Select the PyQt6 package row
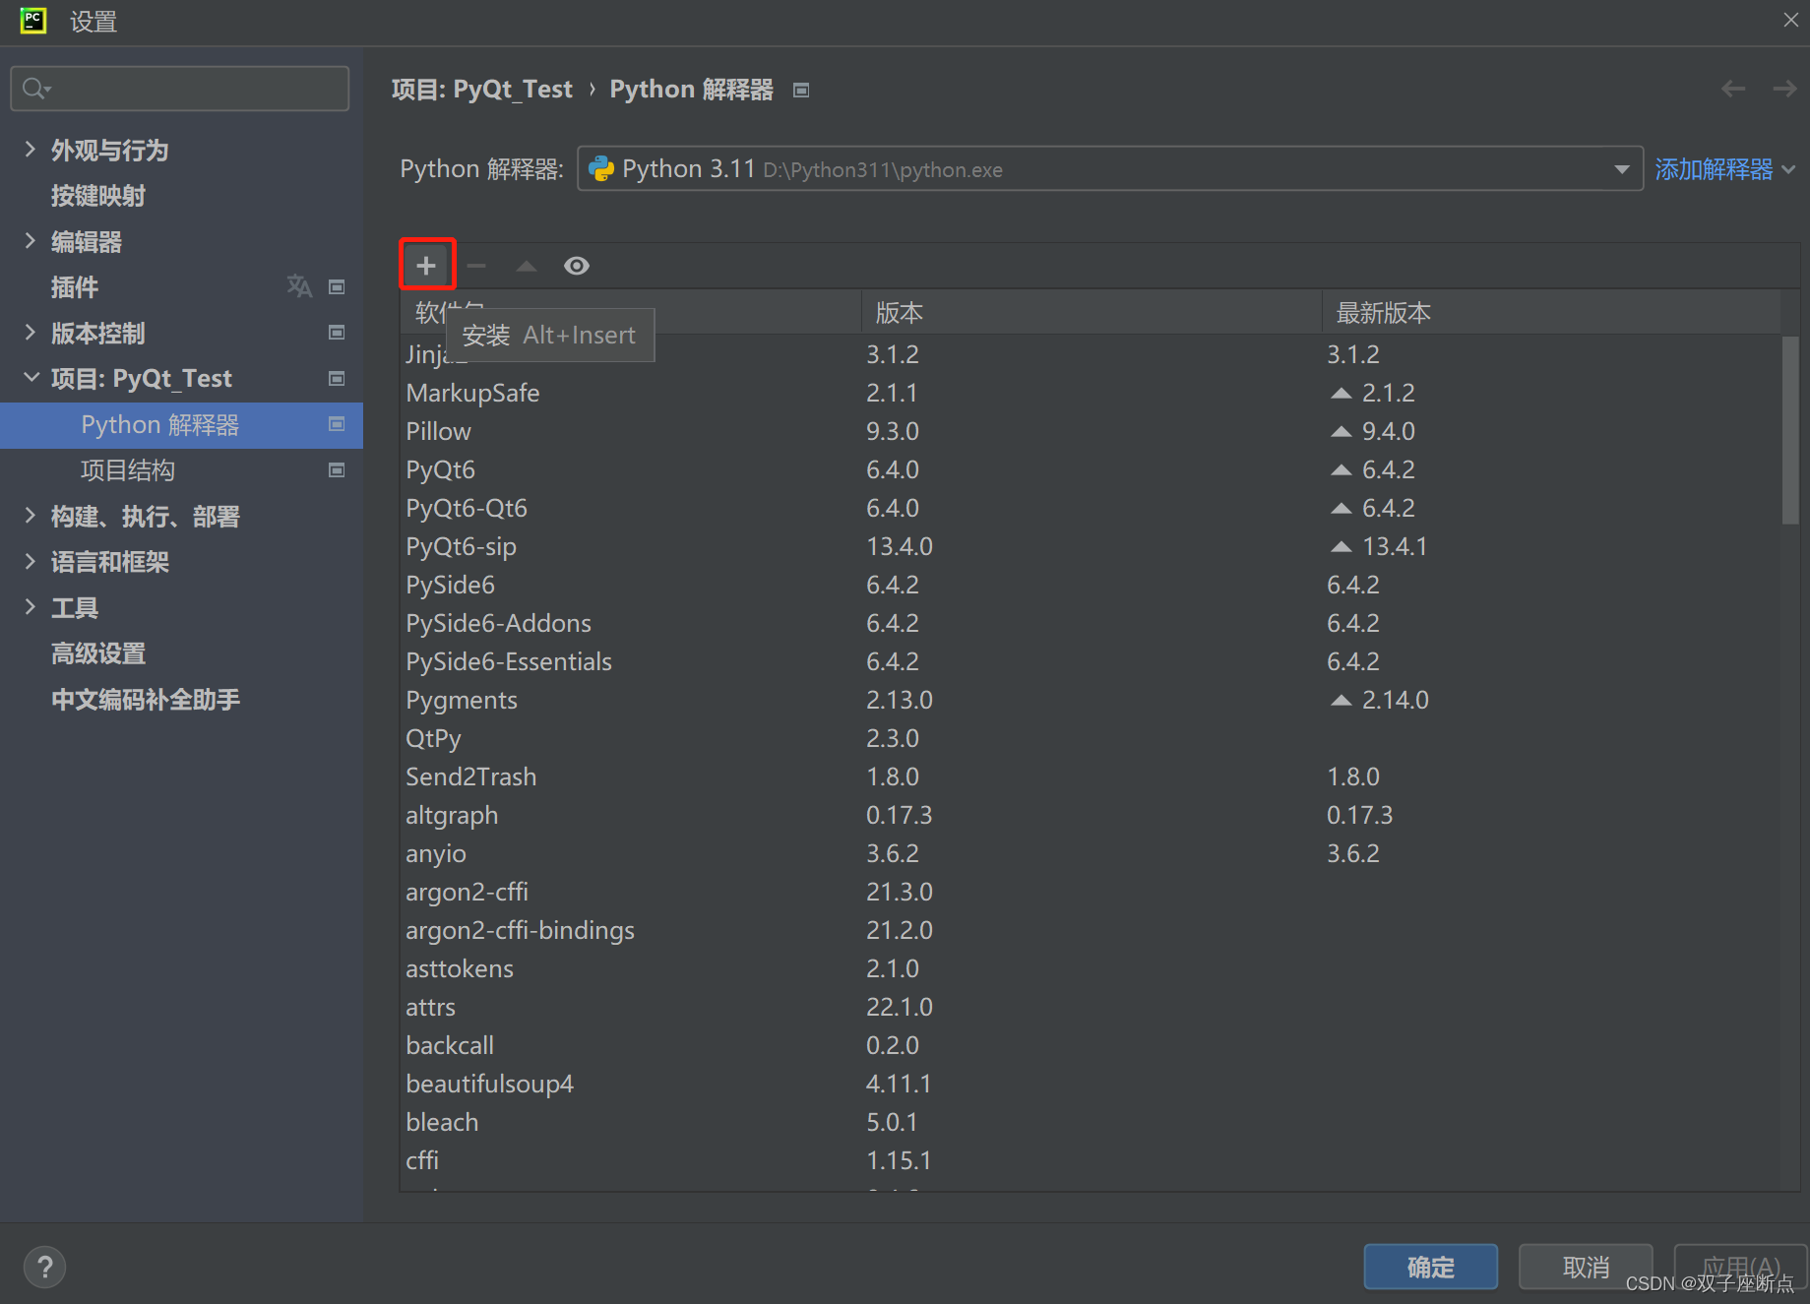This screenshot has width=1810, height=1304. 1091,469
